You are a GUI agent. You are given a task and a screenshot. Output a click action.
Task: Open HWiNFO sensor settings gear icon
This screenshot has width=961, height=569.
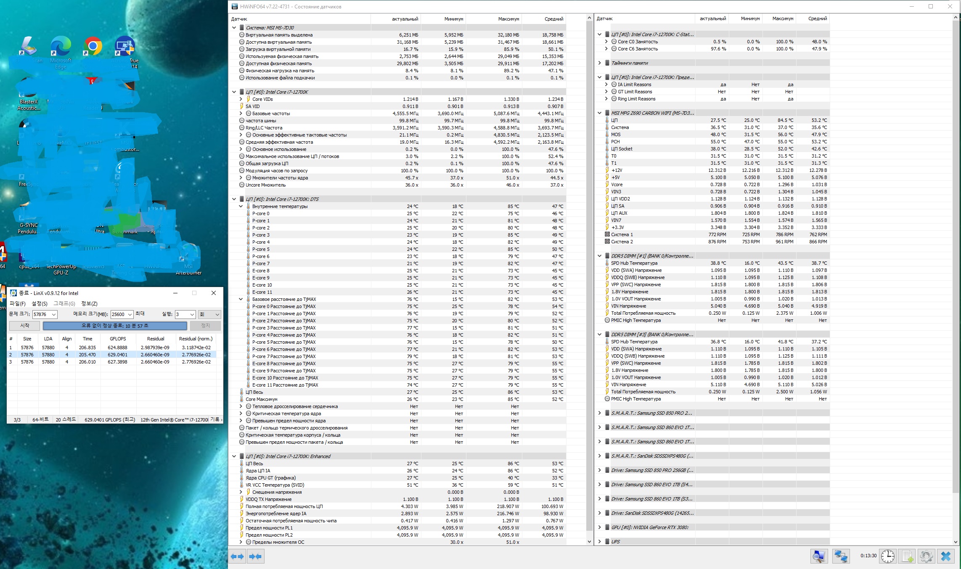[x=927, y=556]
